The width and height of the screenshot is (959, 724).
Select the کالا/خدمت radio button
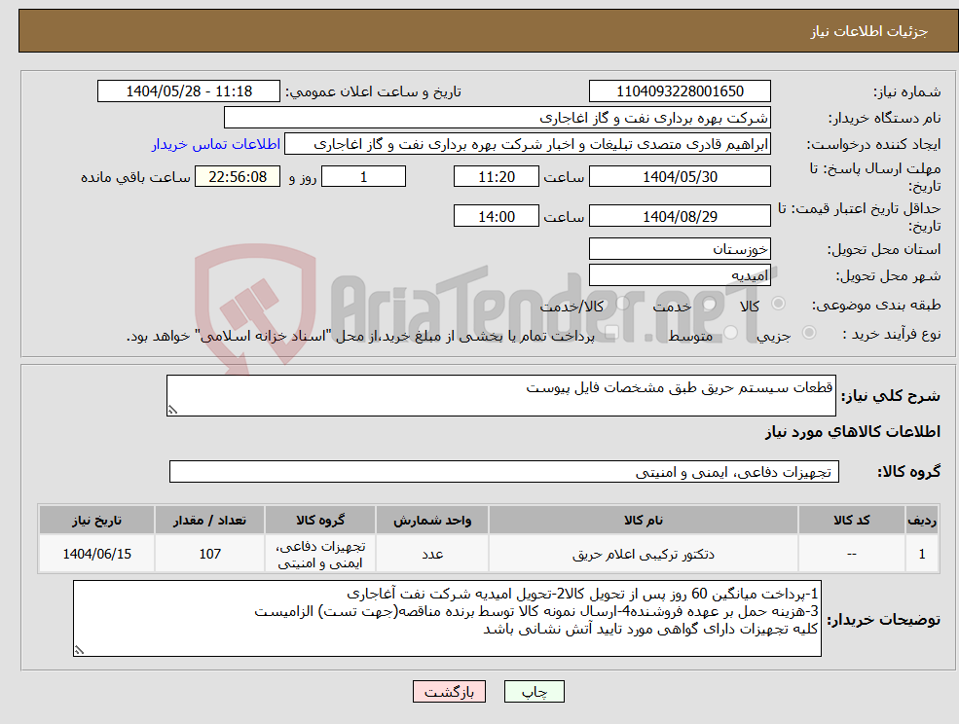(x=622, y=302)
